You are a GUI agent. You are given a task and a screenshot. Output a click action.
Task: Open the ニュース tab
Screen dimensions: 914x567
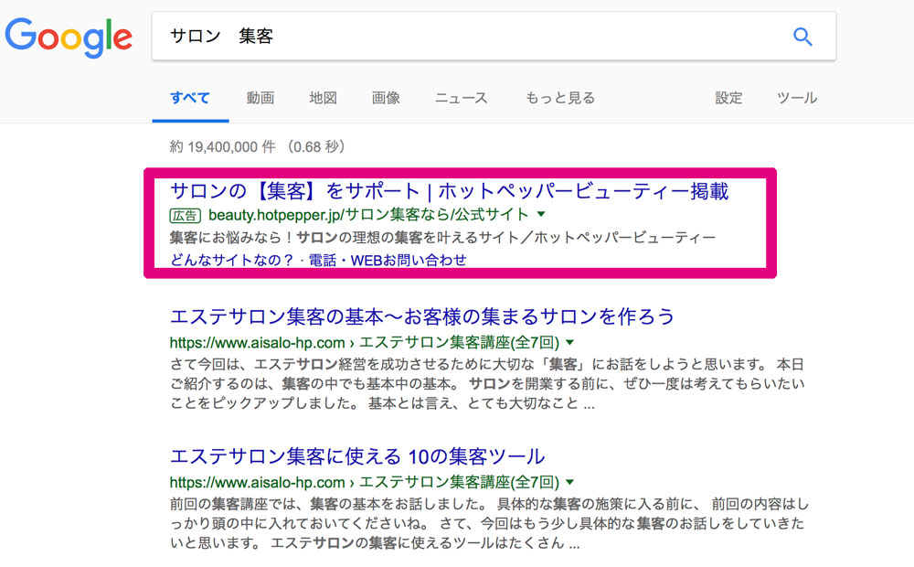tap(461, 98)
